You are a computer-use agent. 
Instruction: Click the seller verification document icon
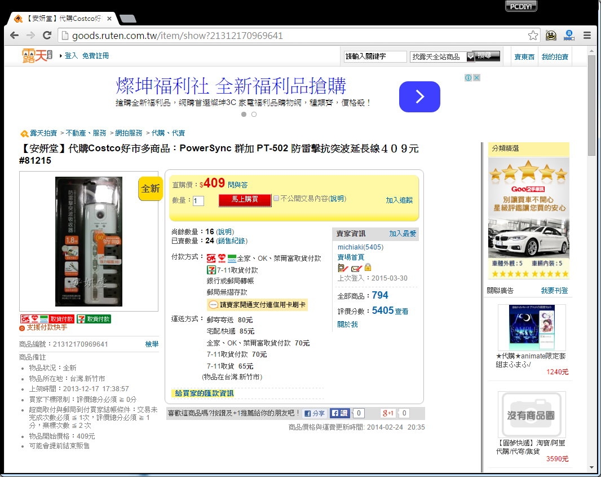(x=343, y=268)
